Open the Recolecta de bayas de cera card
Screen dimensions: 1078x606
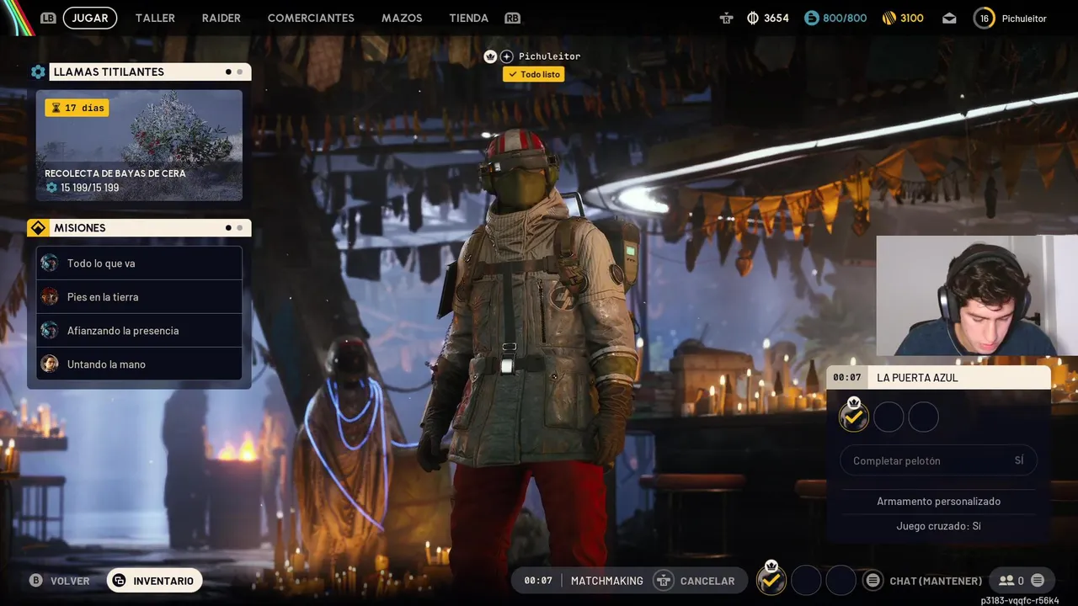[139, 146]
